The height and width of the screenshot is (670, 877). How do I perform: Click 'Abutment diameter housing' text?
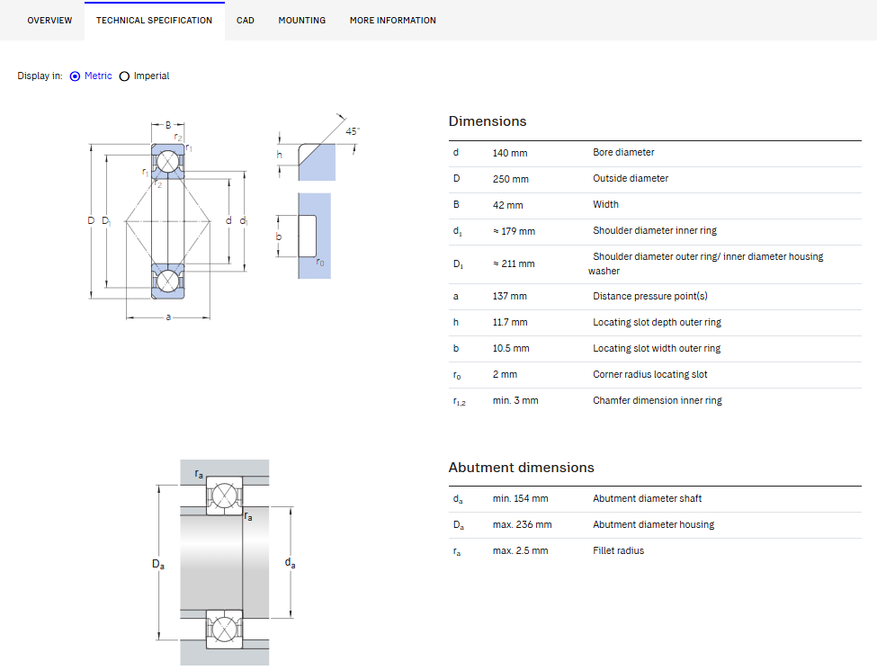click(x=653, y=524)
